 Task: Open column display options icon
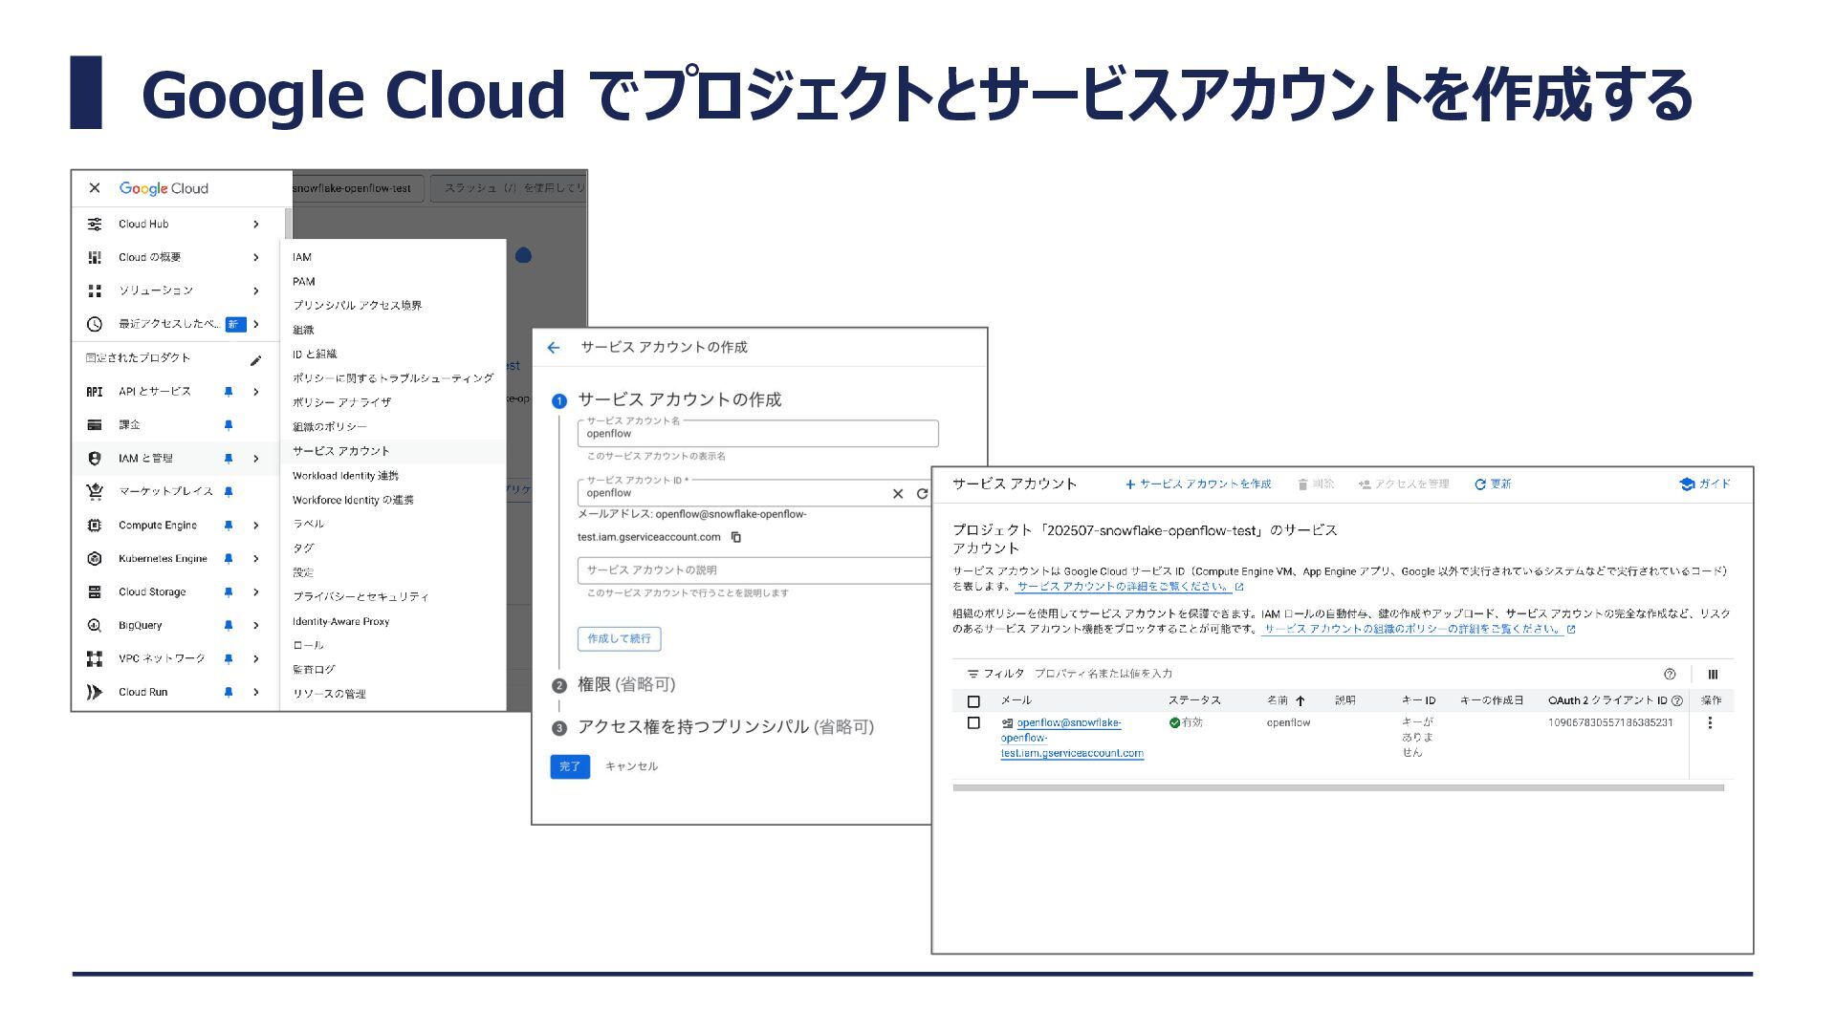pos(1713,674)
